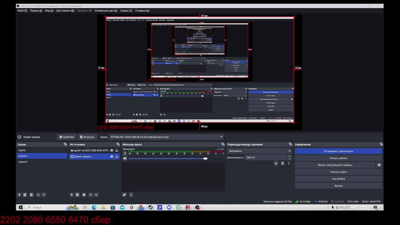Hide the Захват экрана source
This screenshot has width=400, height=225.
112,156
